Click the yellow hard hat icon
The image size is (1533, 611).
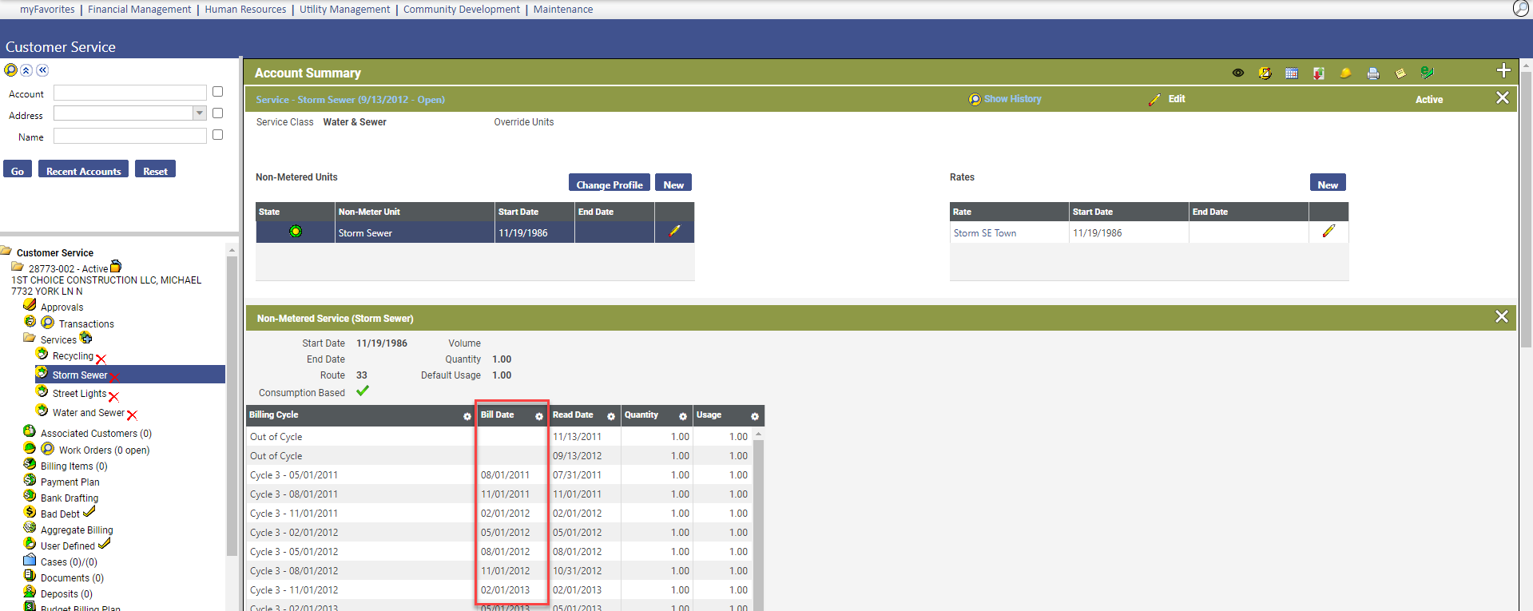click(1345, 73)
